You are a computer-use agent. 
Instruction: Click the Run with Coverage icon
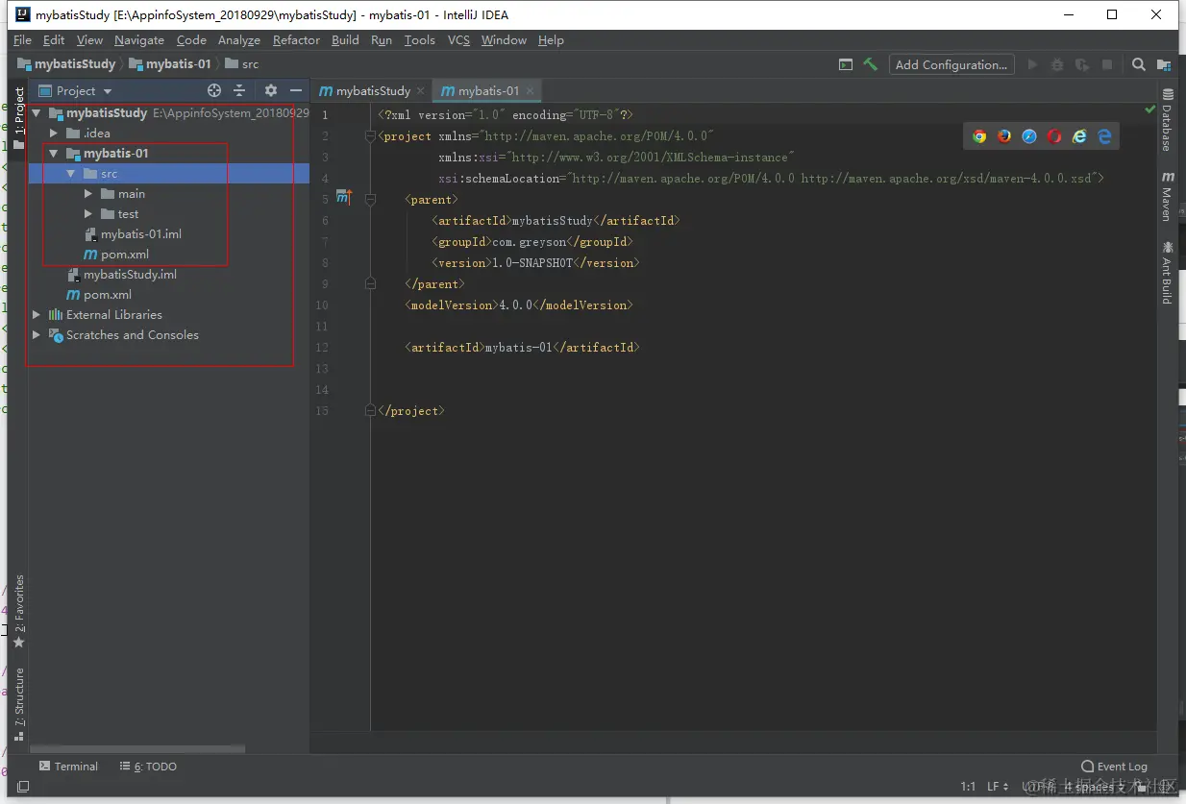tap(1082, 64)
